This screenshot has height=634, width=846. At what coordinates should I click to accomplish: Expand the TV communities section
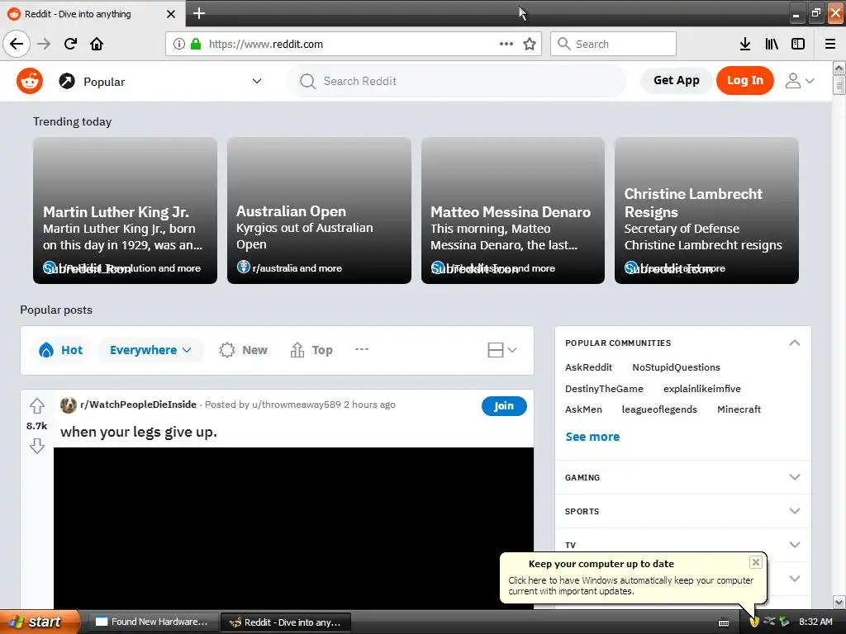tap(794, 545)
